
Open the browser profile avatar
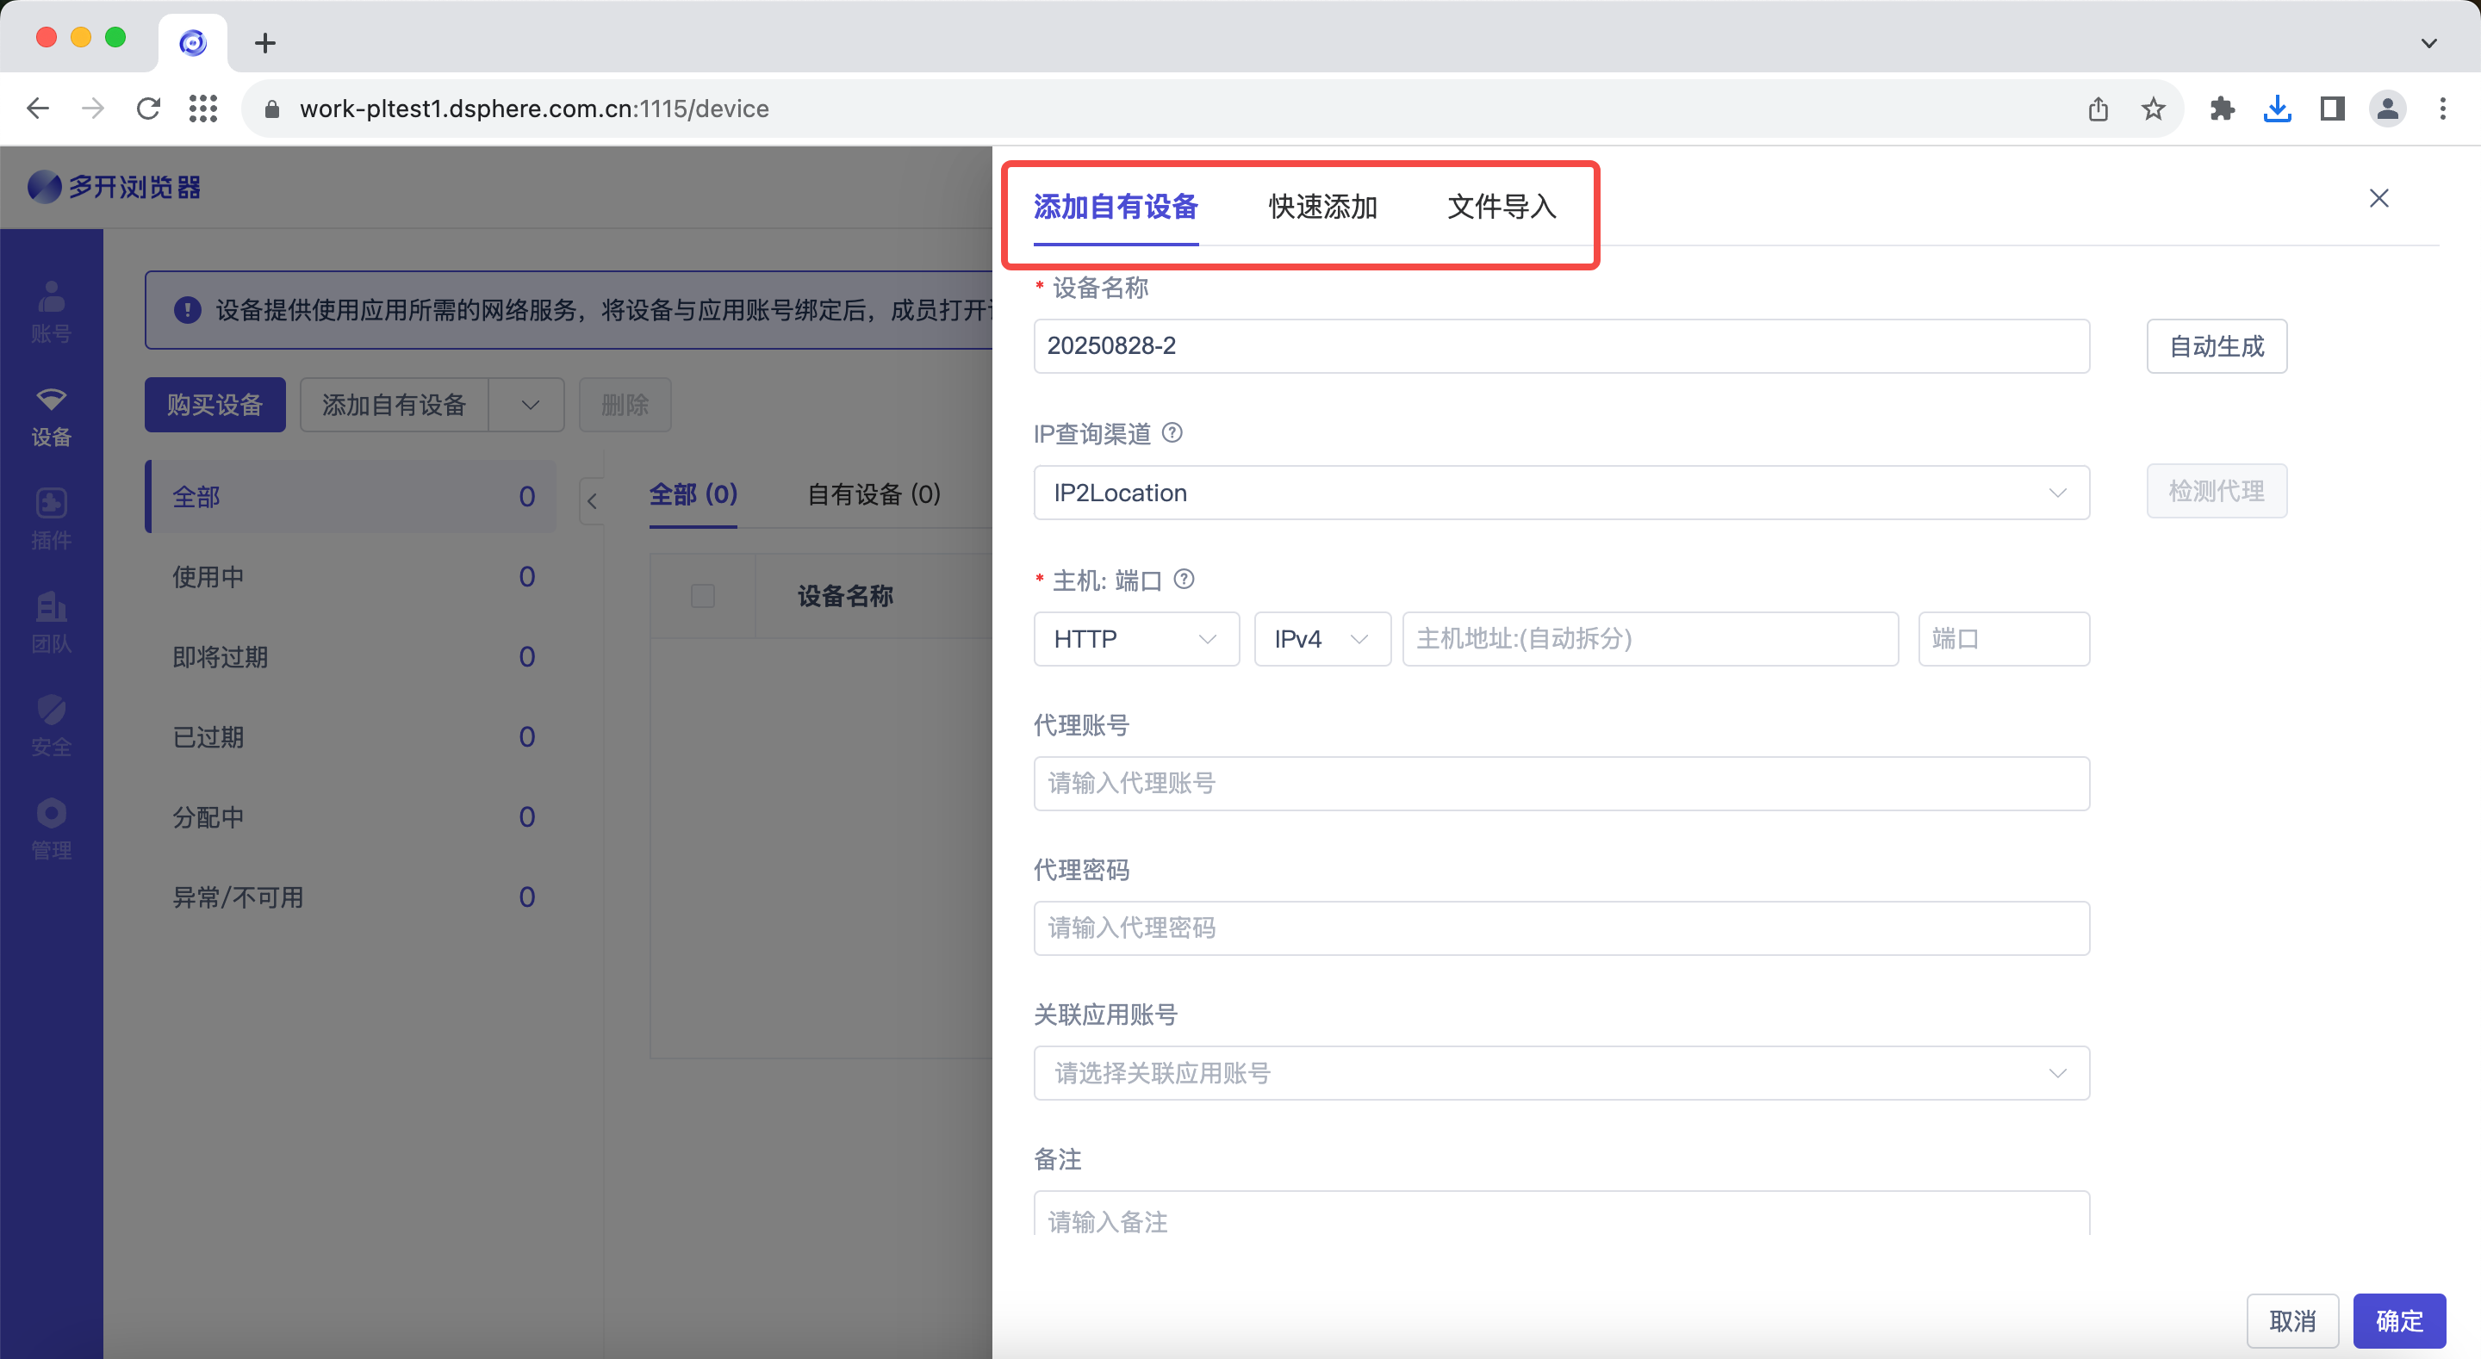(x=2388, y=109)
